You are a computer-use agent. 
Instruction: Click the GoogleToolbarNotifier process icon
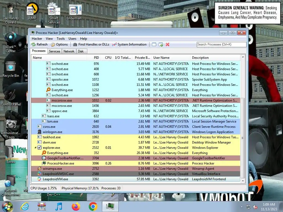44,158
